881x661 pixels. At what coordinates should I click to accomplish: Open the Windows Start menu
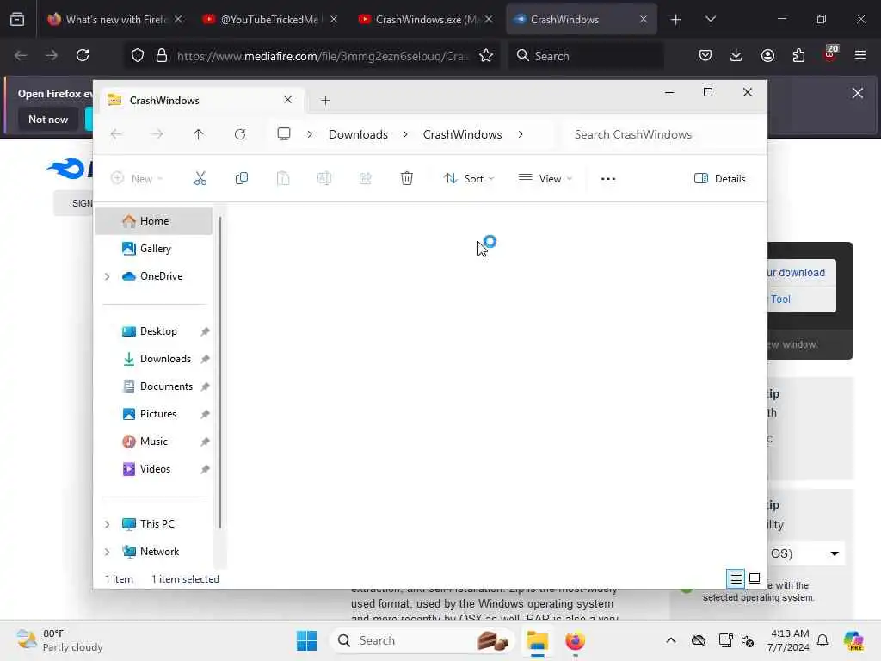point(307,640)
